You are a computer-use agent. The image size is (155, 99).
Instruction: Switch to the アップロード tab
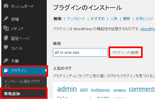click(x=76, y=19)
